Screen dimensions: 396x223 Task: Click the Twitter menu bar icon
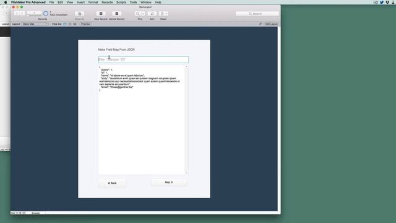pos(382,2)
